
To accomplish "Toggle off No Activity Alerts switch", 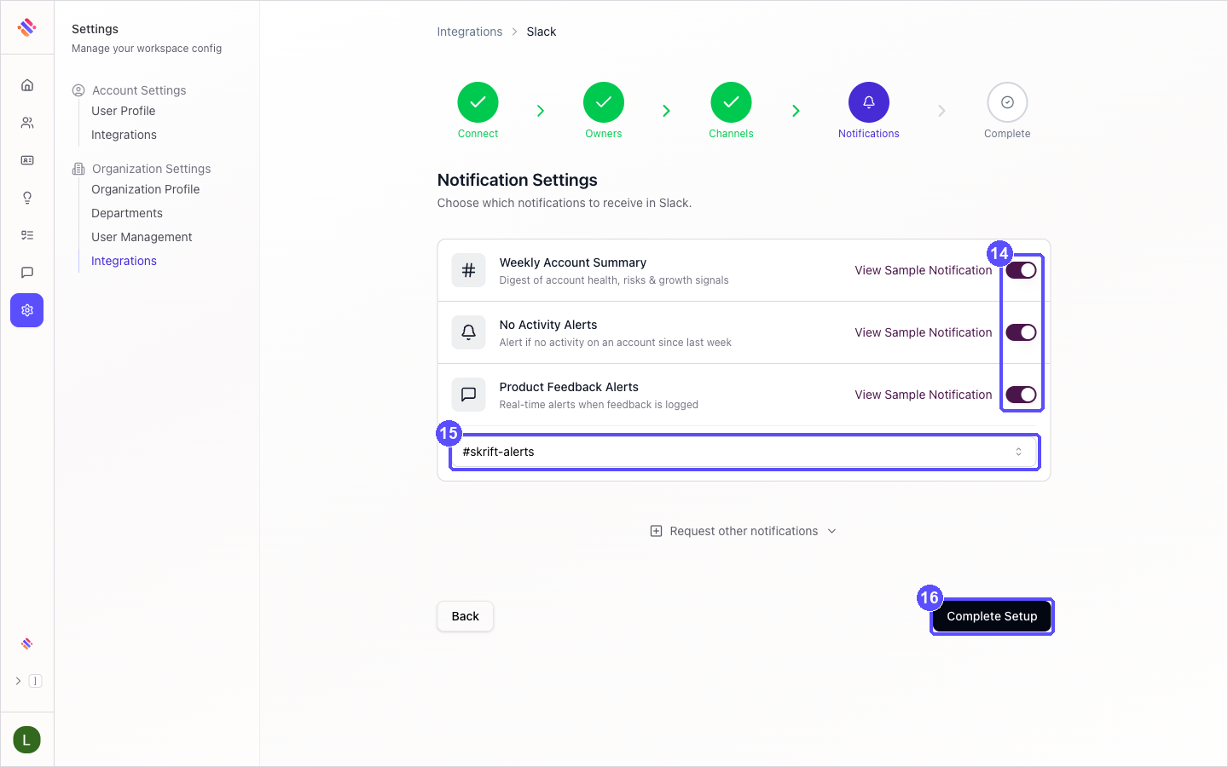I will (1021, 332).
